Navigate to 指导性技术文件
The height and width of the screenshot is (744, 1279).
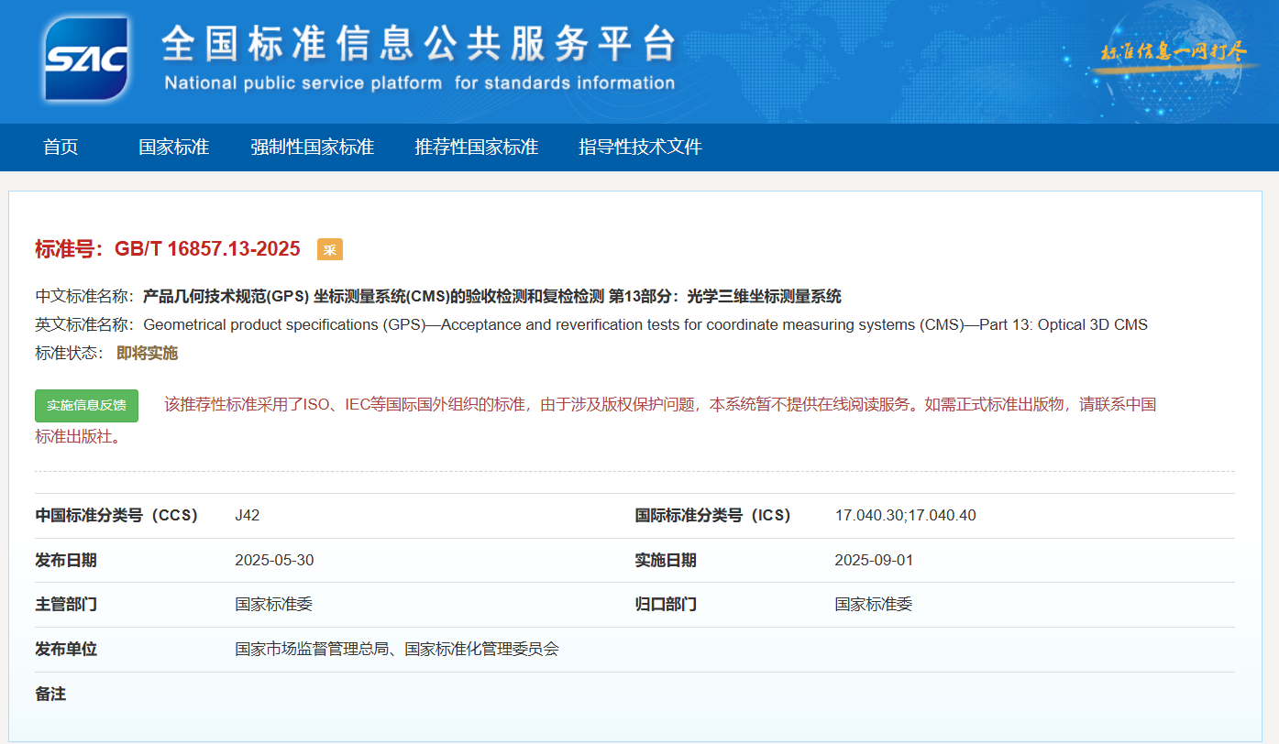[x=640, y=147]
